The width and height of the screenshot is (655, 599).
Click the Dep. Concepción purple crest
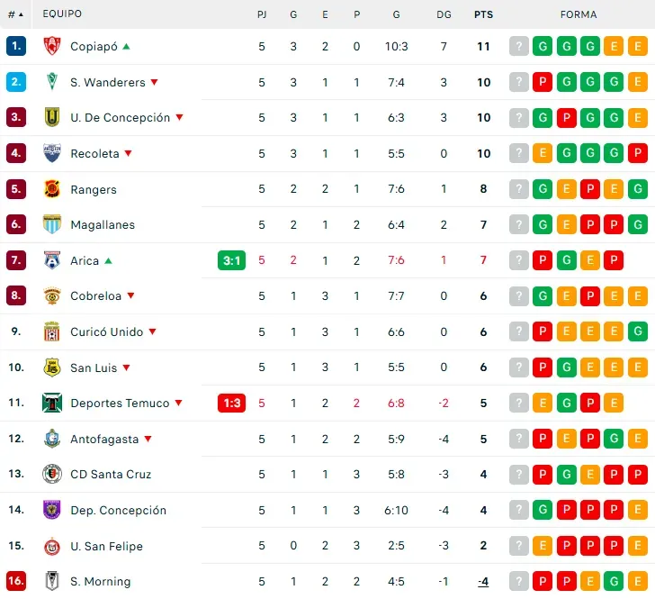(x=52, y=510)
